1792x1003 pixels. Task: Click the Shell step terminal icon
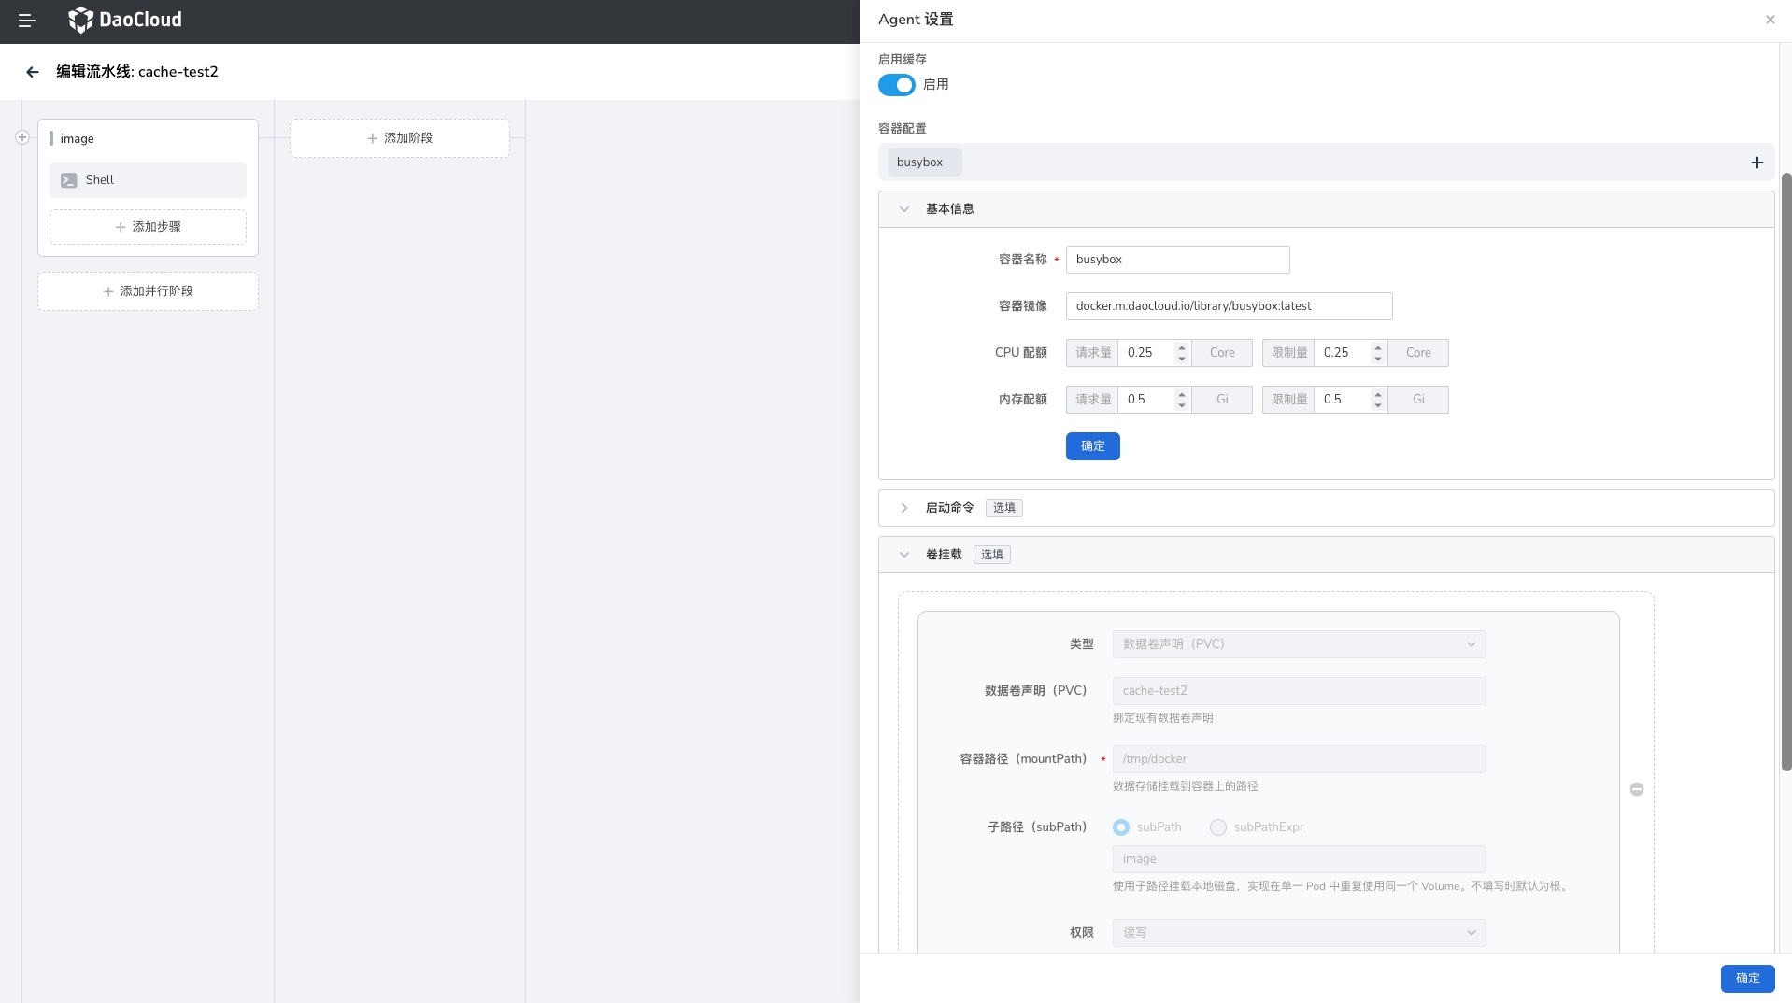tap(69, 180)
